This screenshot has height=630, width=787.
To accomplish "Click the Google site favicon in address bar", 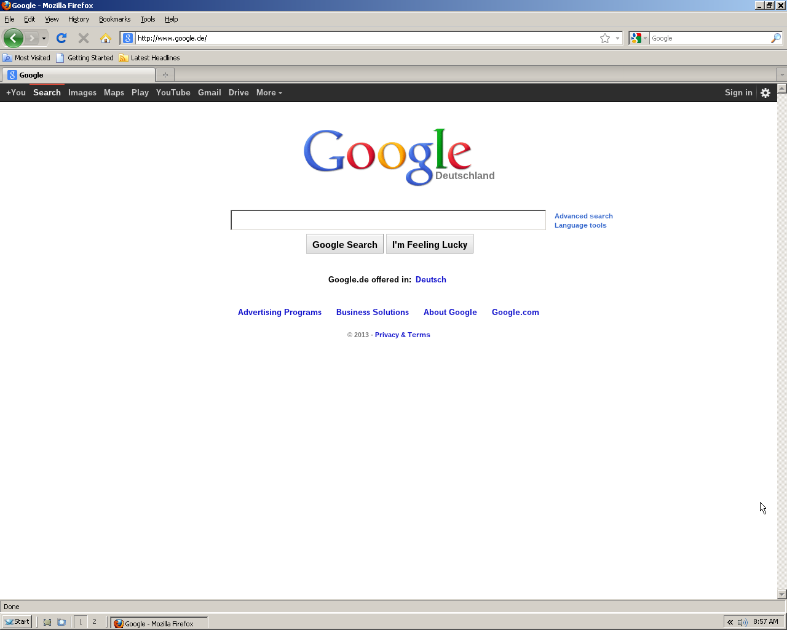I will [127, 38].
